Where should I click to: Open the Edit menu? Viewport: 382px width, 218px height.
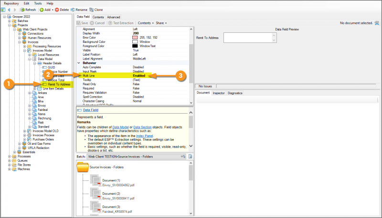(27, 3)
